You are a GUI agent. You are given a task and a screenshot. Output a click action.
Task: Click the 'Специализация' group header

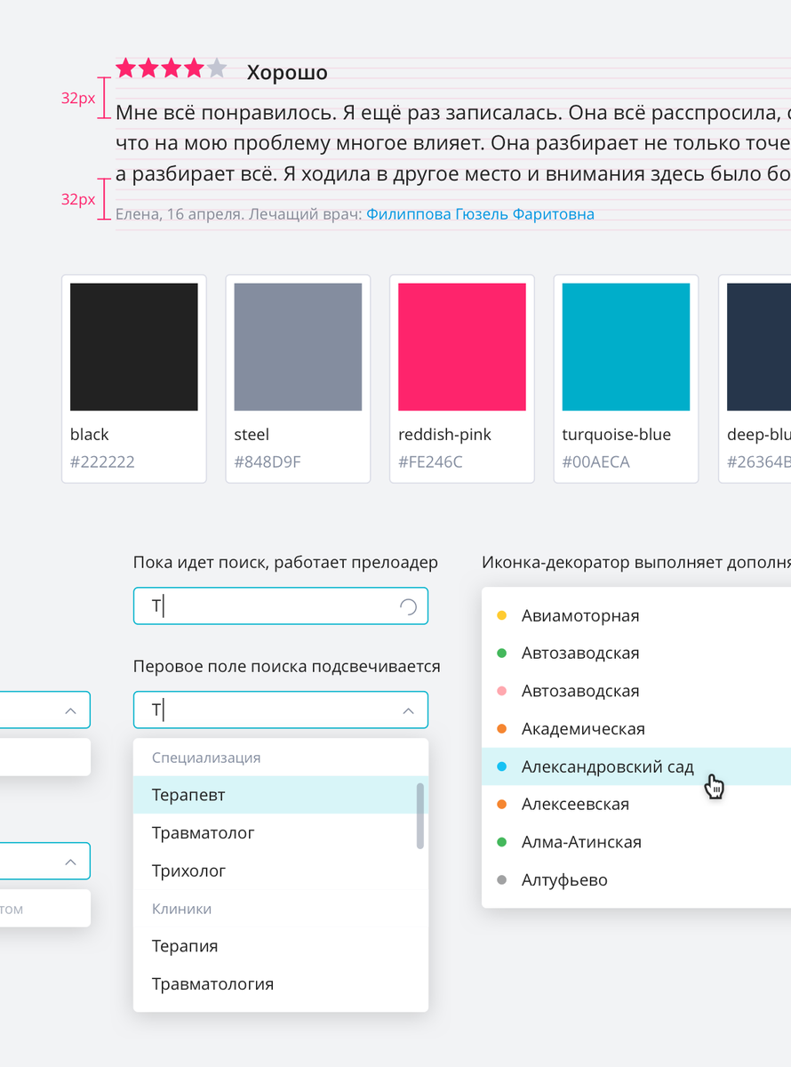click(206, 758)
